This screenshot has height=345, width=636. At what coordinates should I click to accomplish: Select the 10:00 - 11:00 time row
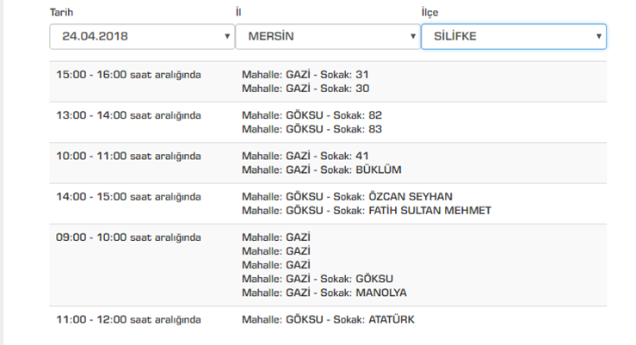128,156
